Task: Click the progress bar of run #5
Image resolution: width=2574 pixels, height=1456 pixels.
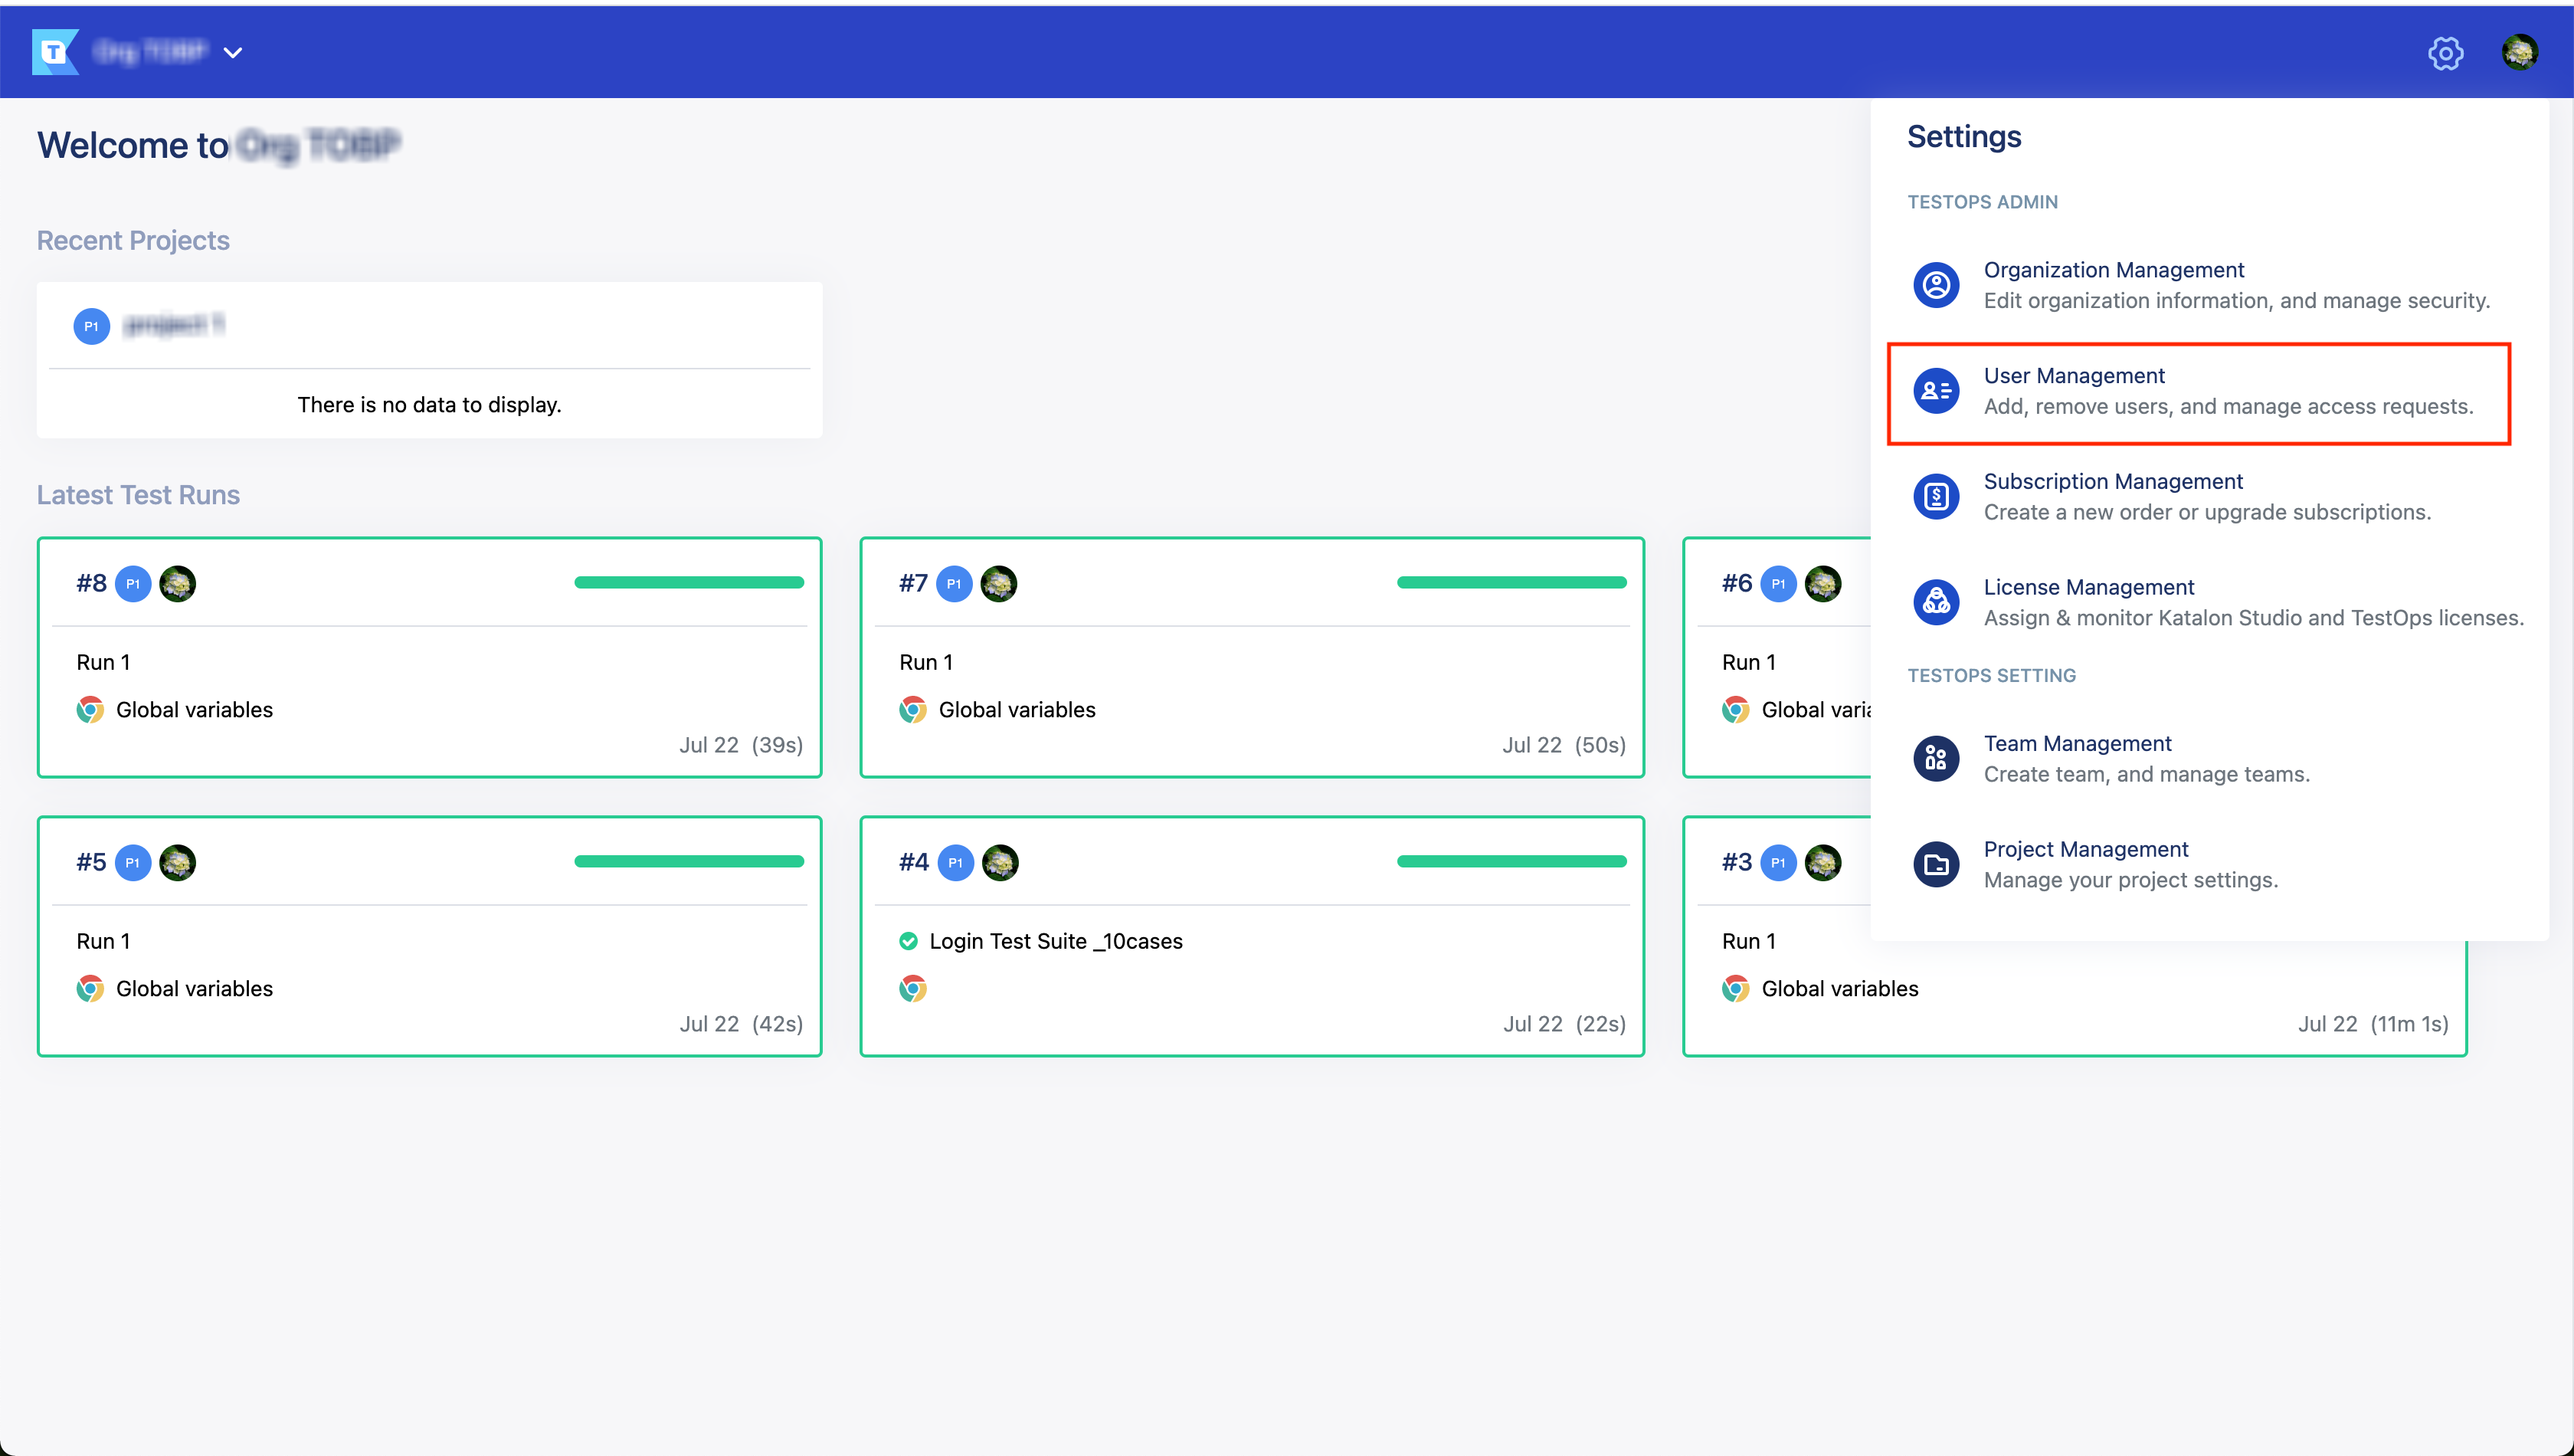Action: 689,862
